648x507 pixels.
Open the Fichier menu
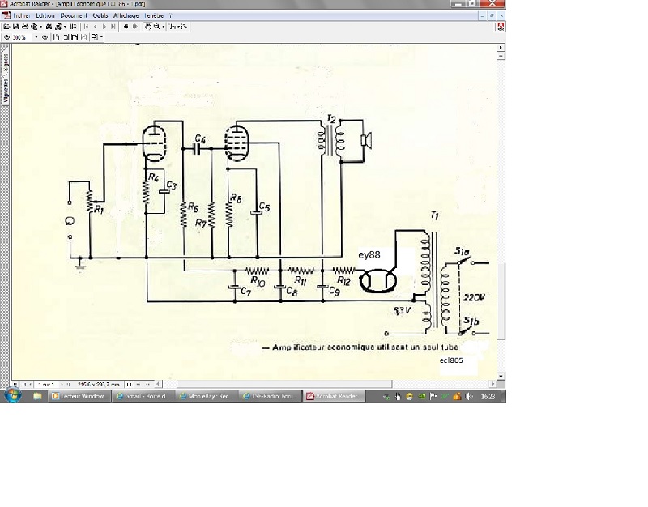click(x=22, y=15)
